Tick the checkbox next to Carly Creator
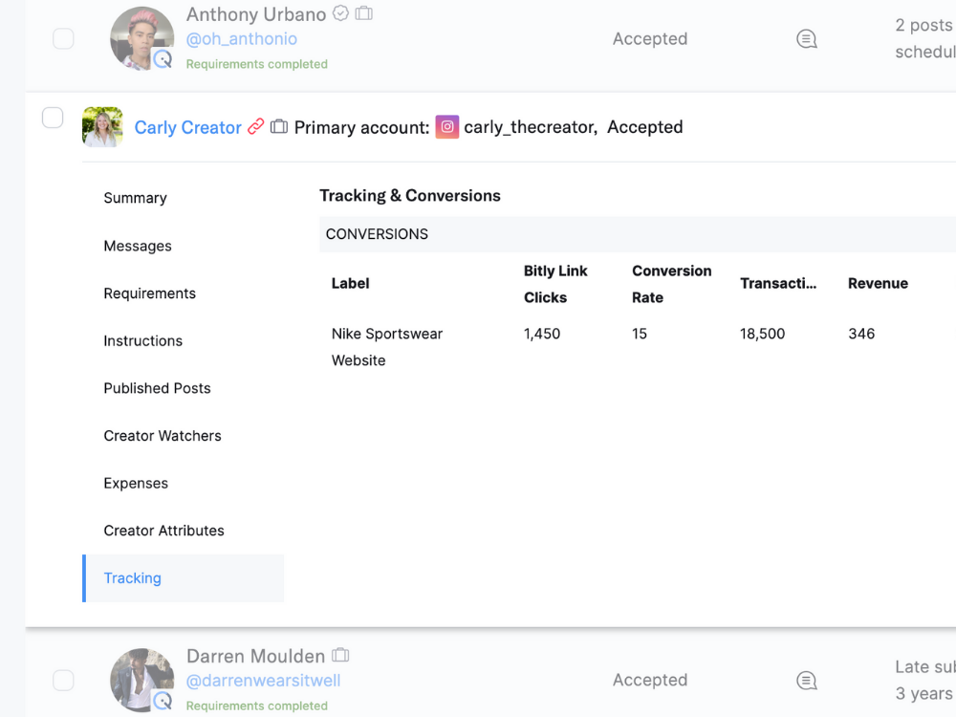Viewport: 956px width, 717px height. [x=53, y=118]
